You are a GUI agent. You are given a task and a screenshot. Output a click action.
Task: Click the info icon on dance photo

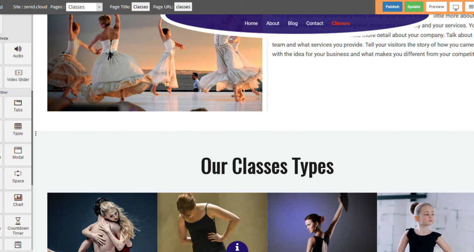click(x=237, y=247)
